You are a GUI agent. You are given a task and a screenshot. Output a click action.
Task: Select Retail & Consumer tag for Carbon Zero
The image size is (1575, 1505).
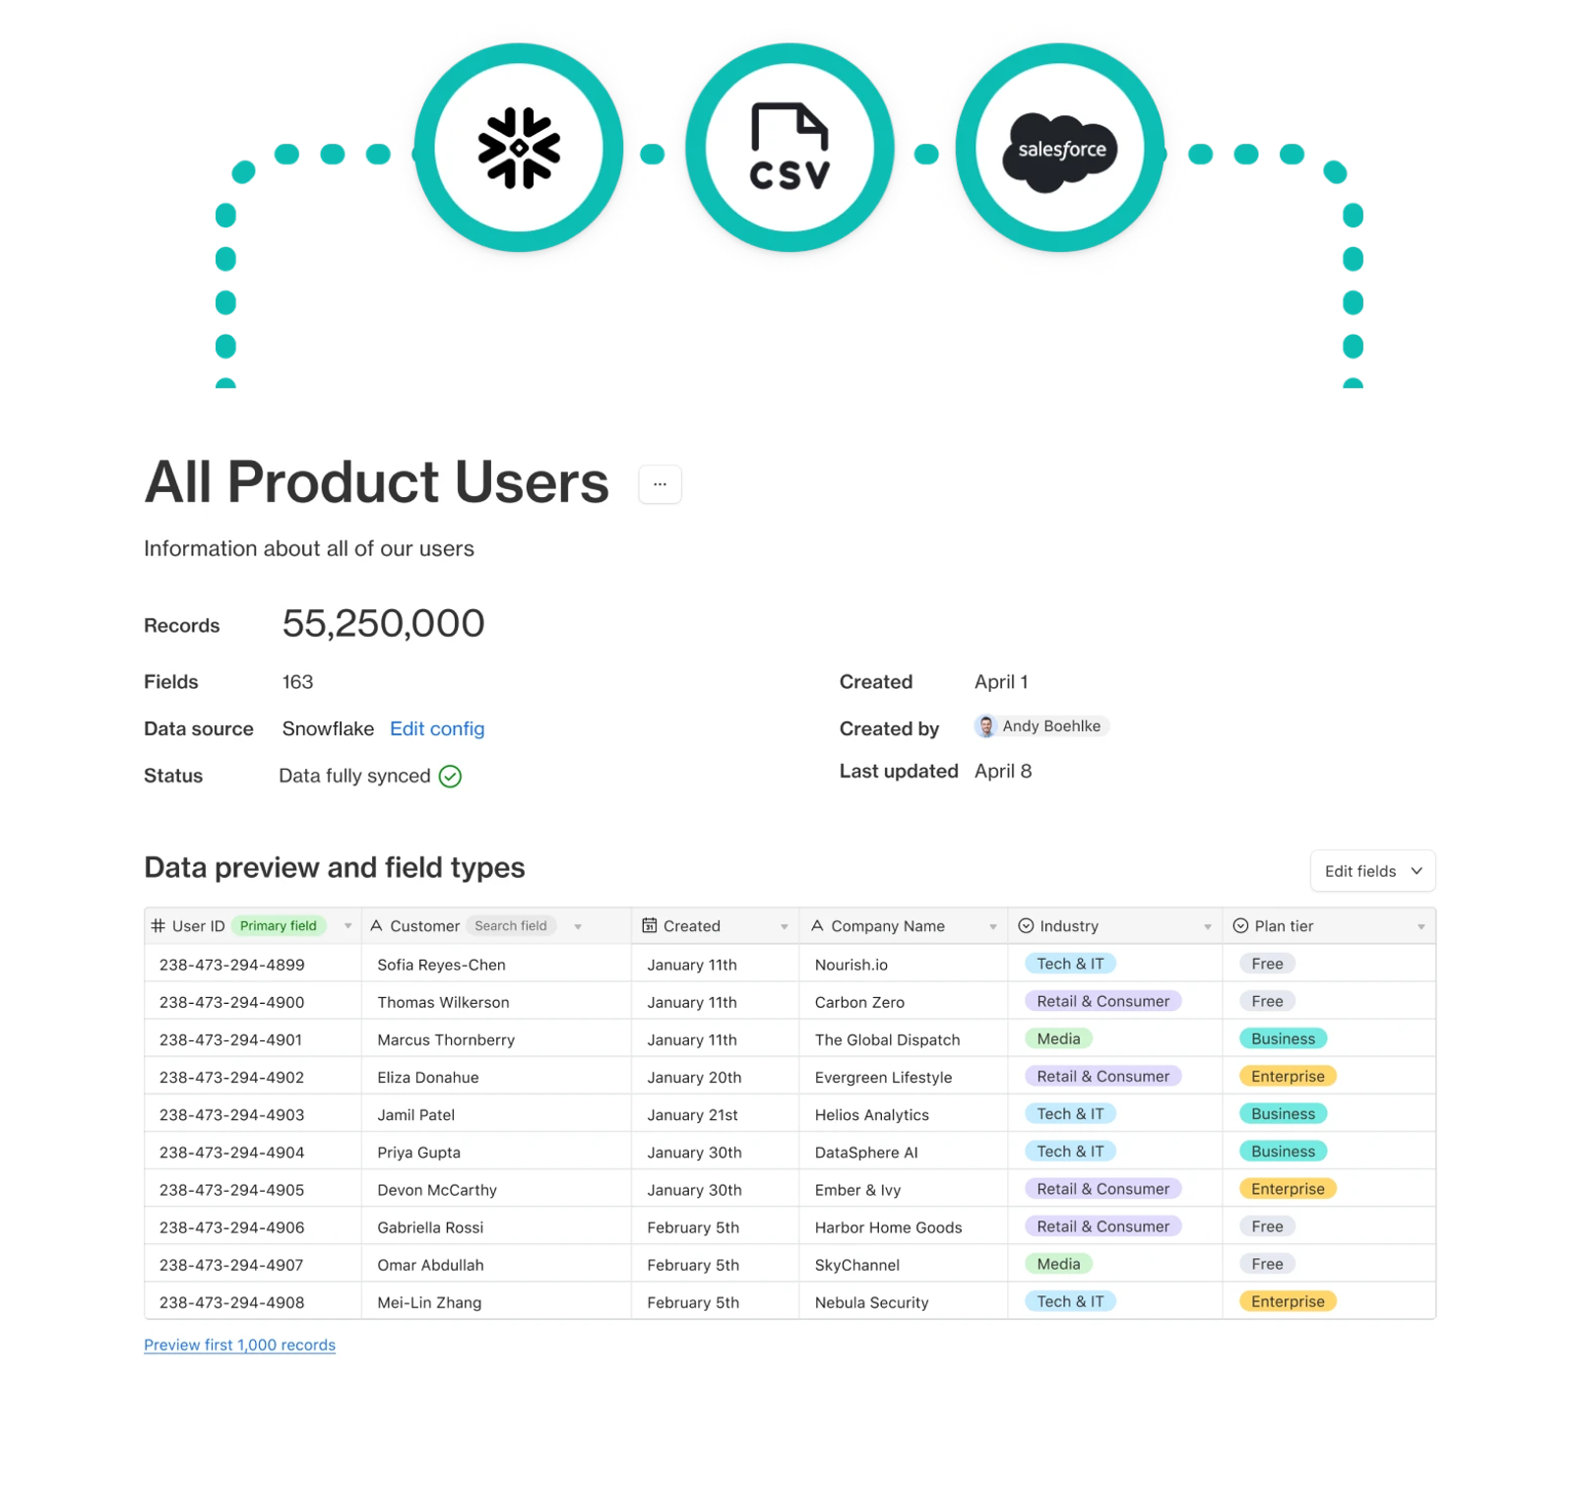pos(1102,1002)
